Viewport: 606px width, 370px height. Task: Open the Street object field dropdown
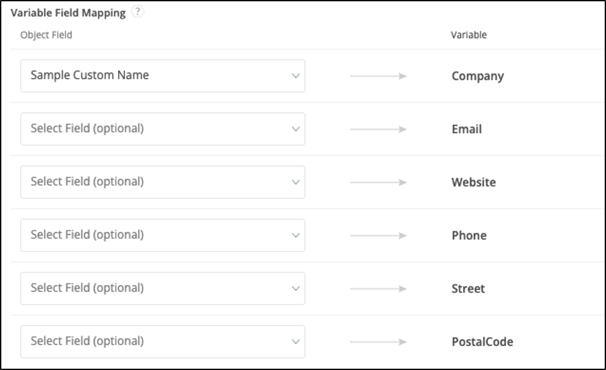tap(162, 288)
